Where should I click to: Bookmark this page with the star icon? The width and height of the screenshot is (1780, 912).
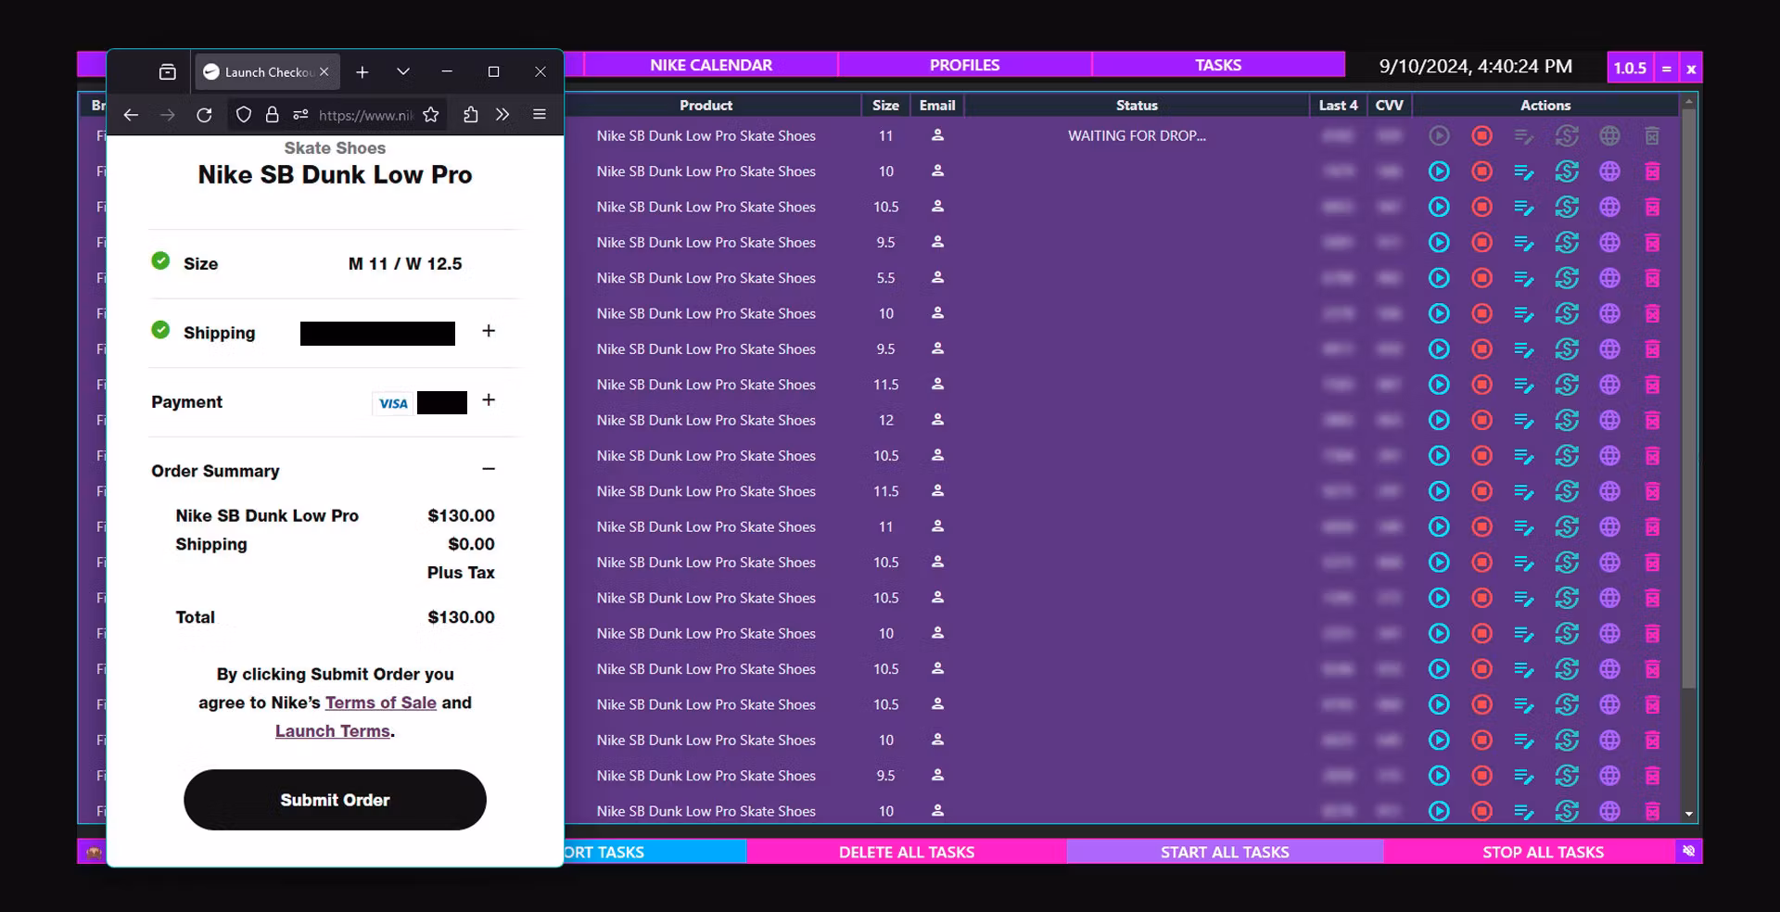pyautogui.click(x=431, y=115)
